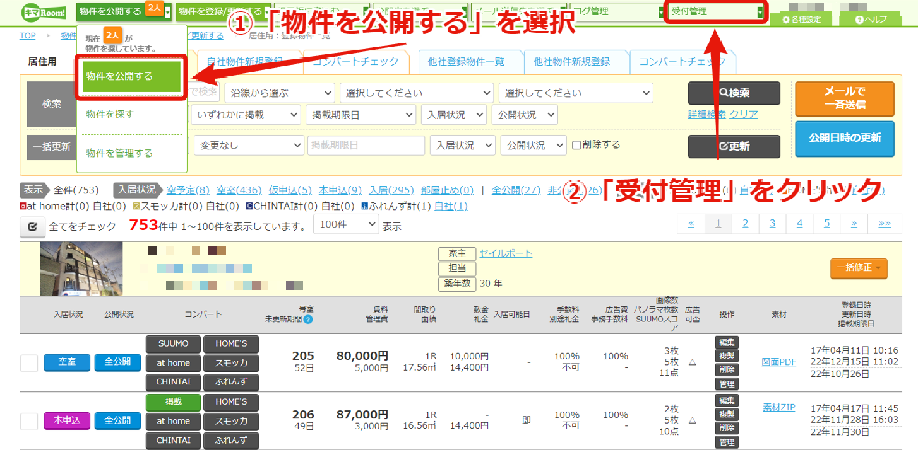
Task: Click SUUMO convert button for room 205
Action: (x=173, y=343)
